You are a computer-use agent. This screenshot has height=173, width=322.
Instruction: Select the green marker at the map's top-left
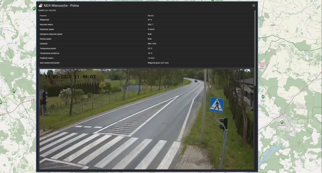(x=34, y=9)
